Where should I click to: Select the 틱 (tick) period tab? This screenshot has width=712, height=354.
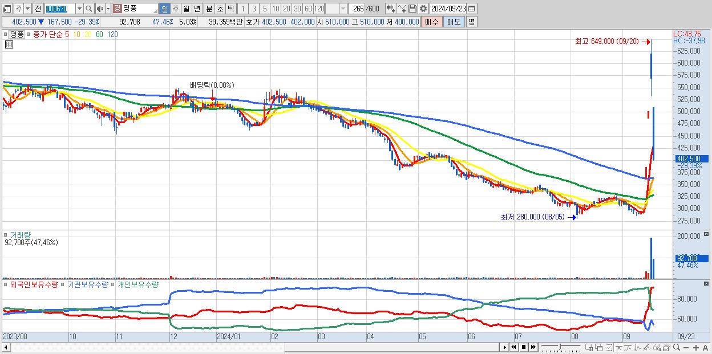(230, 9)
